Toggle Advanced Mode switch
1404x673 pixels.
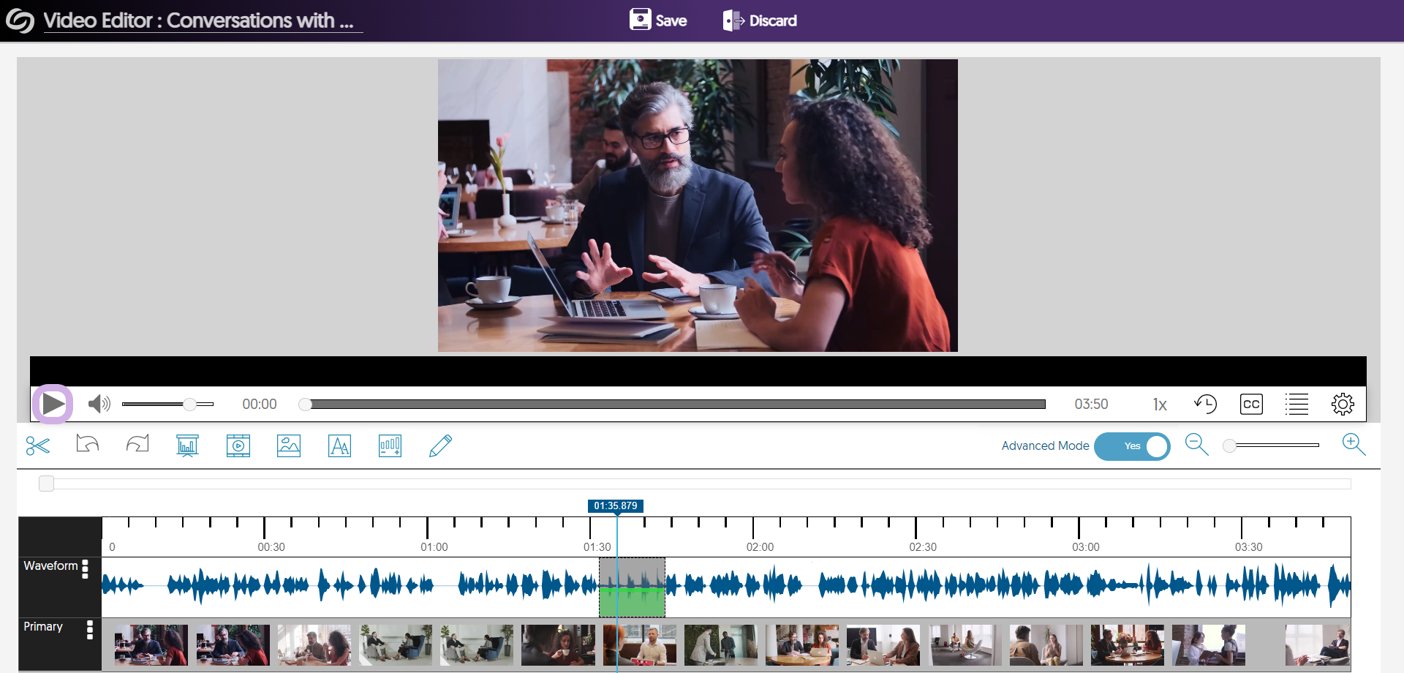tap(1132, 446)
